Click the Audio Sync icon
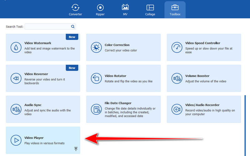Image resolution: width=250 pixels, height=156 pixels. (16, 109)
